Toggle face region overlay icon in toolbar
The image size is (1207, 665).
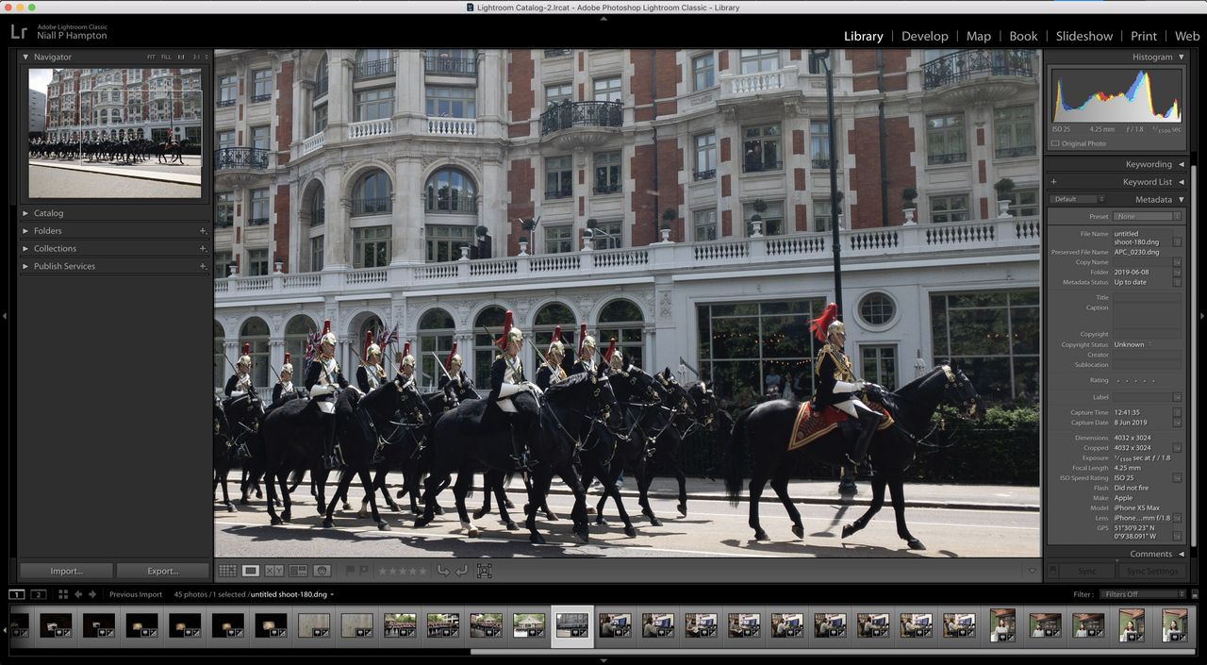click(x=485, y=571)
